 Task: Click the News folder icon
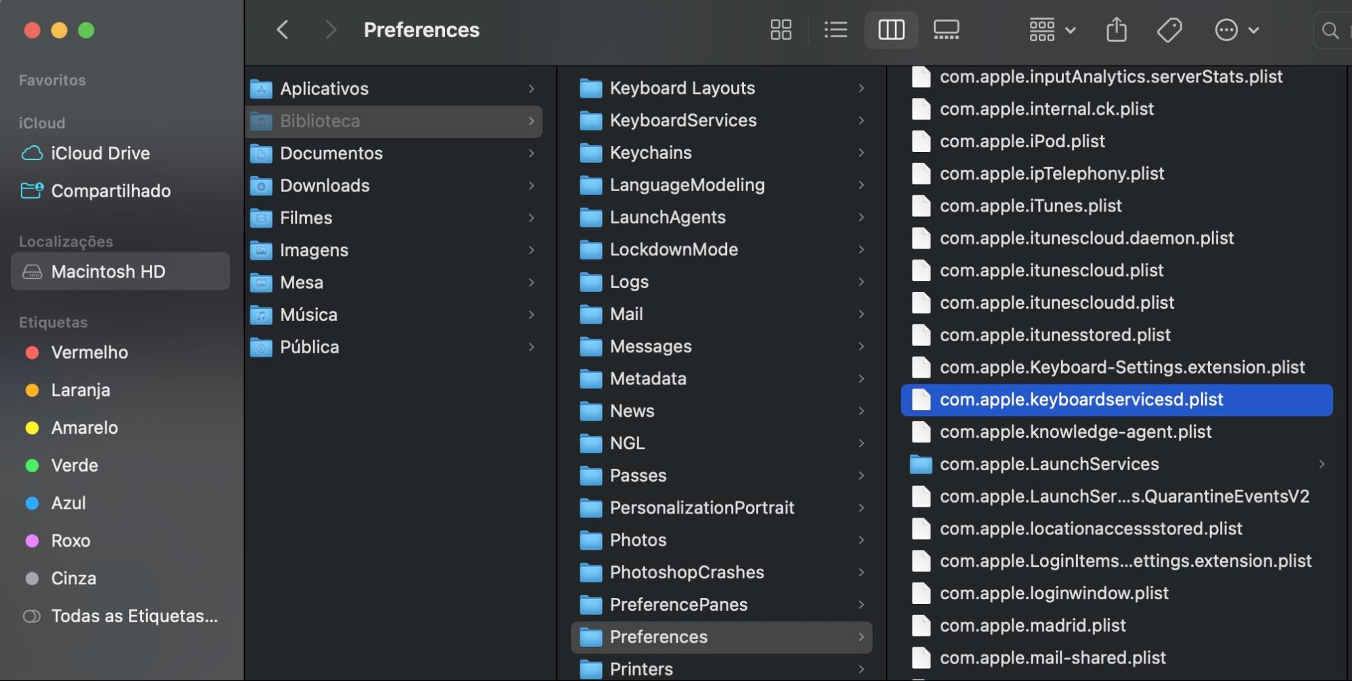[591, 411]
